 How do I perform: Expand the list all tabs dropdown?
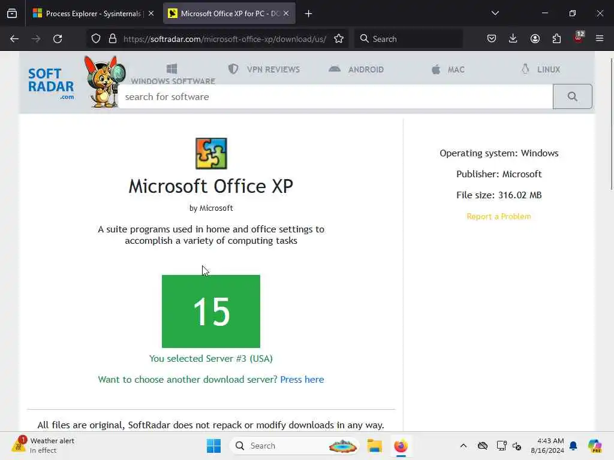point(495,13)
